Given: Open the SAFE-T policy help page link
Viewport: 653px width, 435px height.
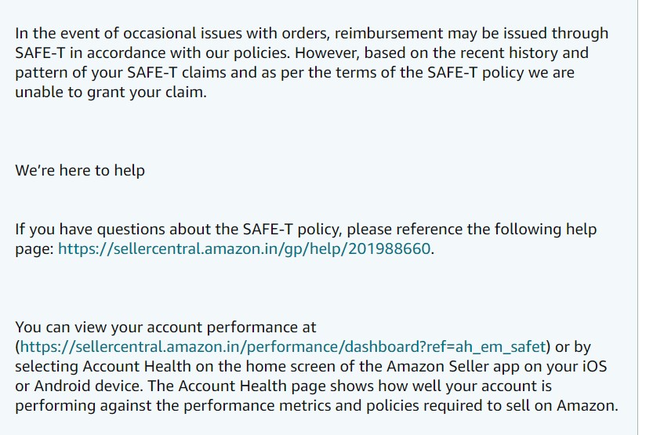Looking at the screenshot, I should point(245,251).
